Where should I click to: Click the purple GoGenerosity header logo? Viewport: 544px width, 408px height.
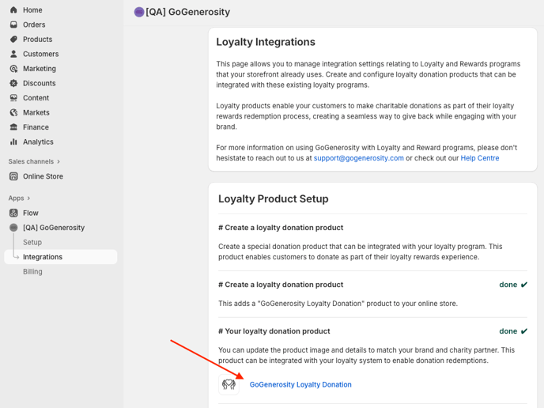[x=139, y=12]
